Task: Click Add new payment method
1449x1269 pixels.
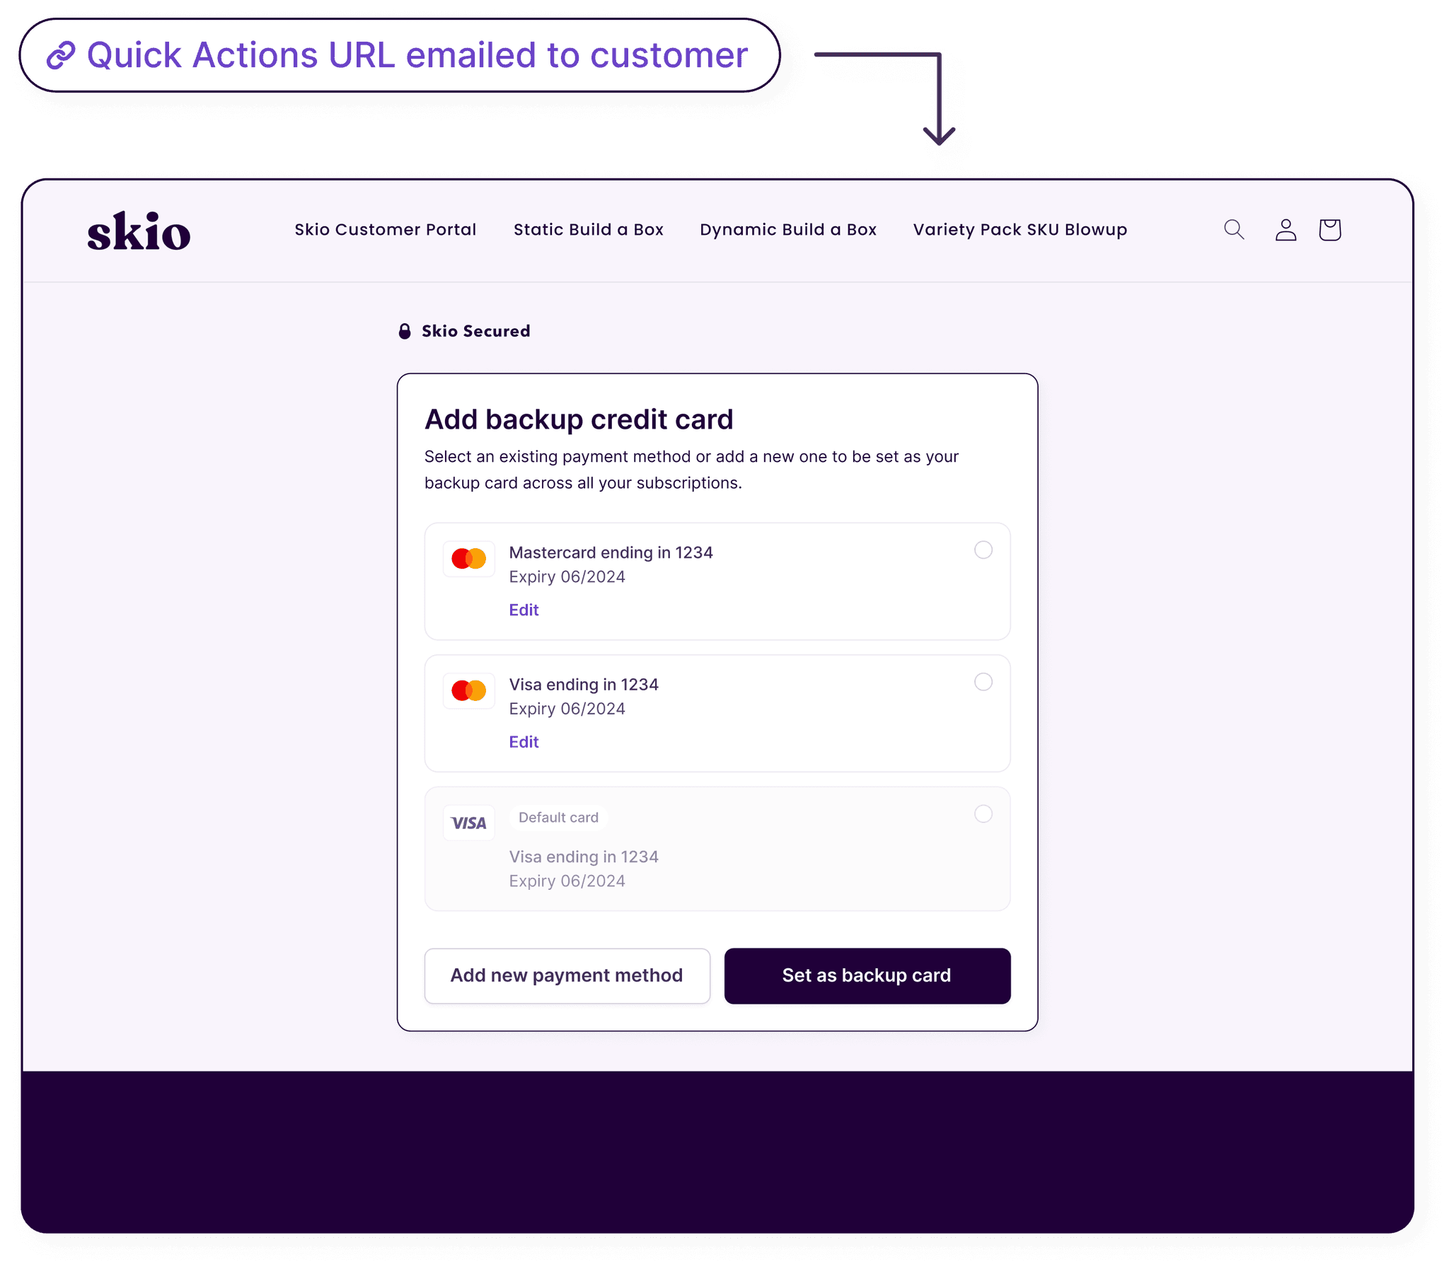Action: click(567, 975)
